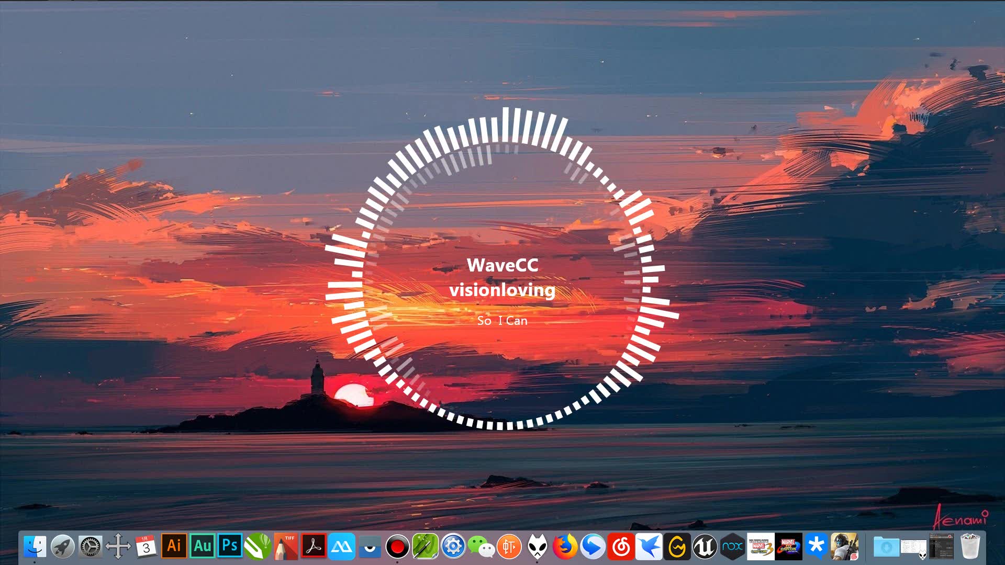Launch Adobe Acrobat dock icon
The image size is (1005, 565).
314,547
